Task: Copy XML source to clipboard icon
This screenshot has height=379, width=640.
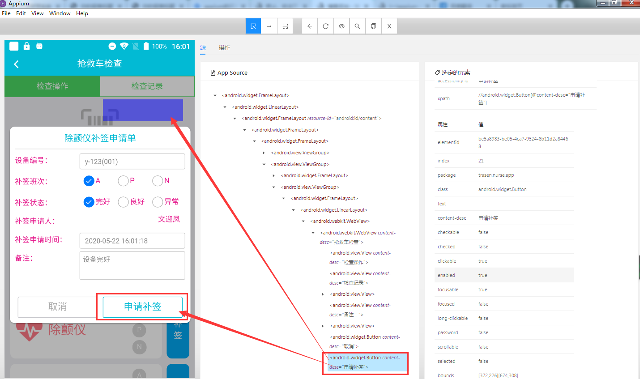Action: point(373,26)
